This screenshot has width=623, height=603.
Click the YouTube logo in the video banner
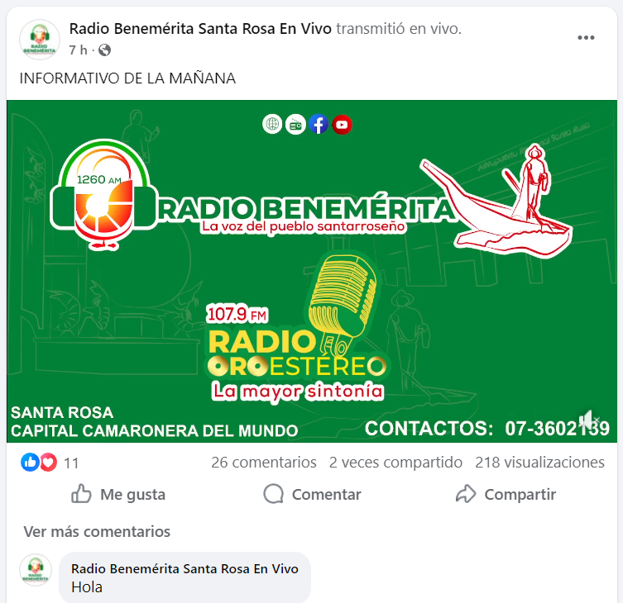(342, 125)
